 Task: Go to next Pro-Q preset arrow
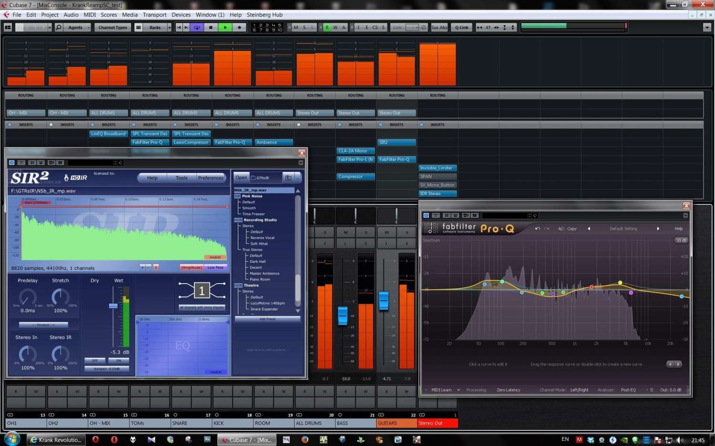point(658,228)
